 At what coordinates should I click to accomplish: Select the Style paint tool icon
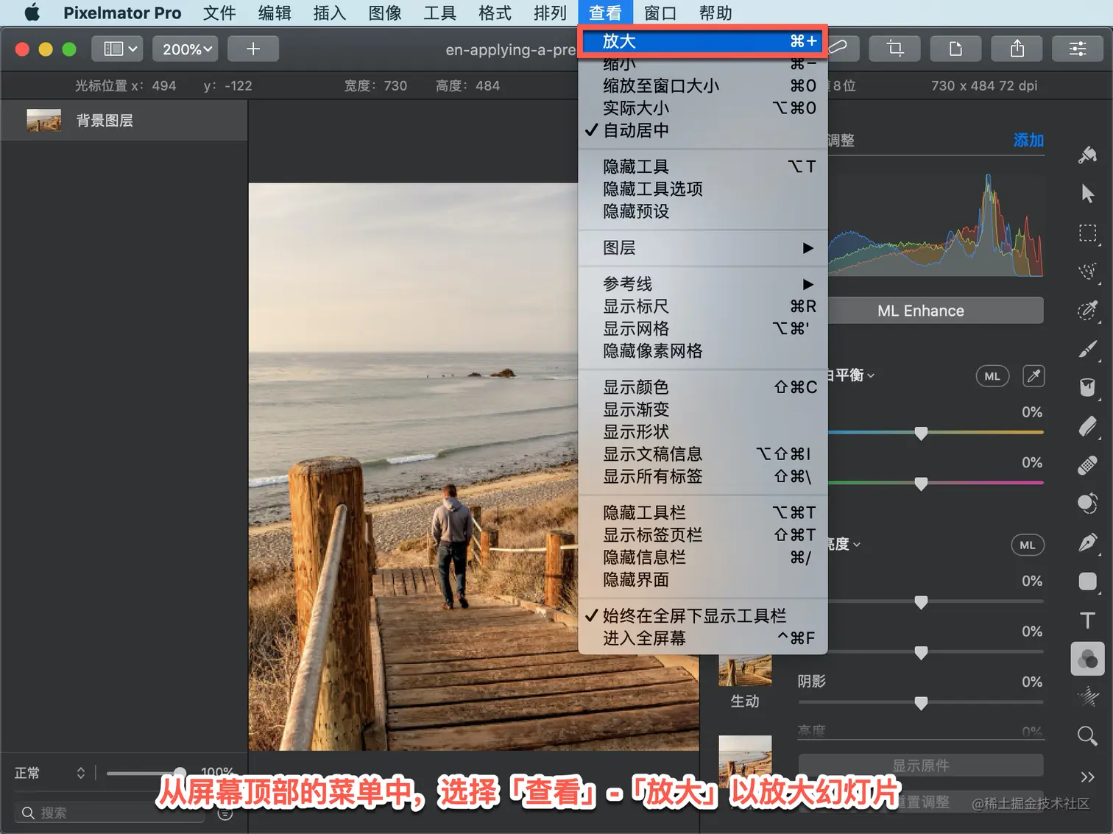(1087, 155)
